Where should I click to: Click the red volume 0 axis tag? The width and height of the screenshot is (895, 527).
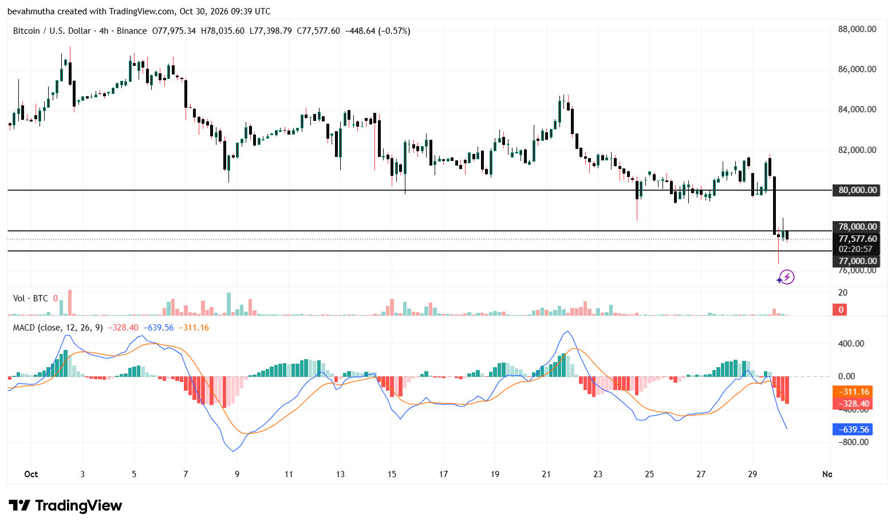[x=841, y=310]
